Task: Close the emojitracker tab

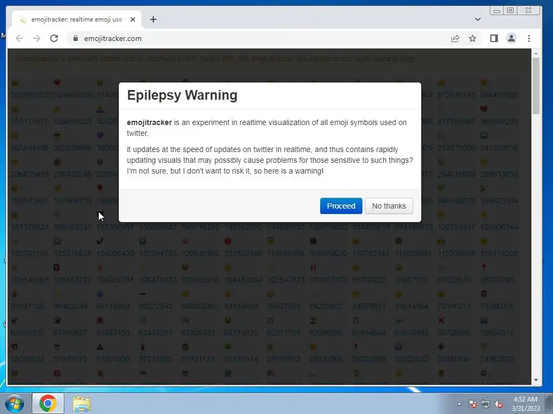Action: point(133,20)
